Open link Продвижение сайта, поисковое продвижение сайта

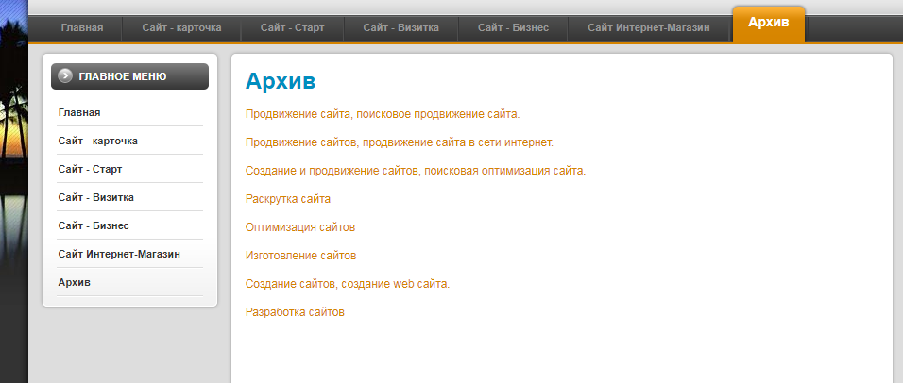[383, 114]
